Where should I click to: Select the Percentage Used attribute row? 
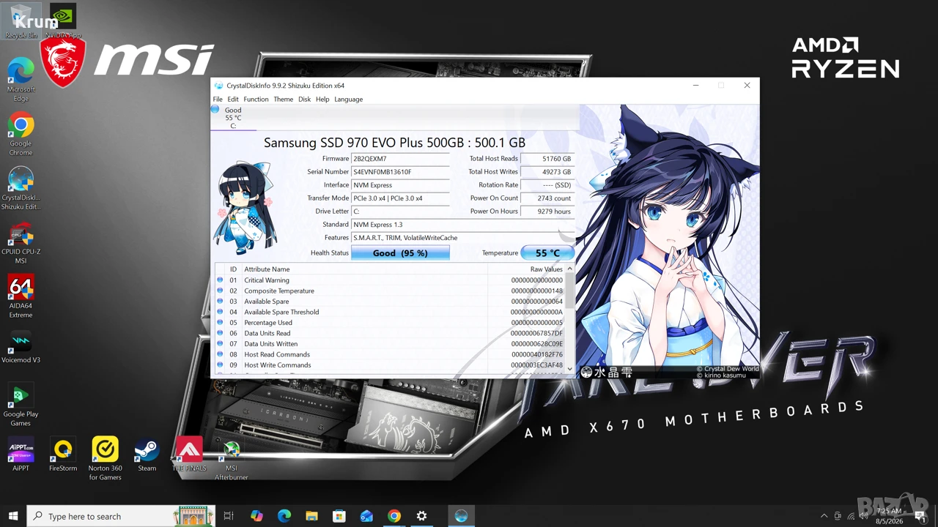pyautogui.click(x=390, y=323)
